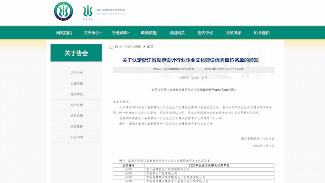Click signature date 2025年12月10日

(264, 146)
